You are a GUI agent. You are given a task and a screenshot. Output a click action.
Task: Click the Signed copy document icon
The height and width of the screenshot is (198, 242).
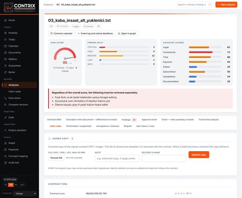(x=50, y=139)
